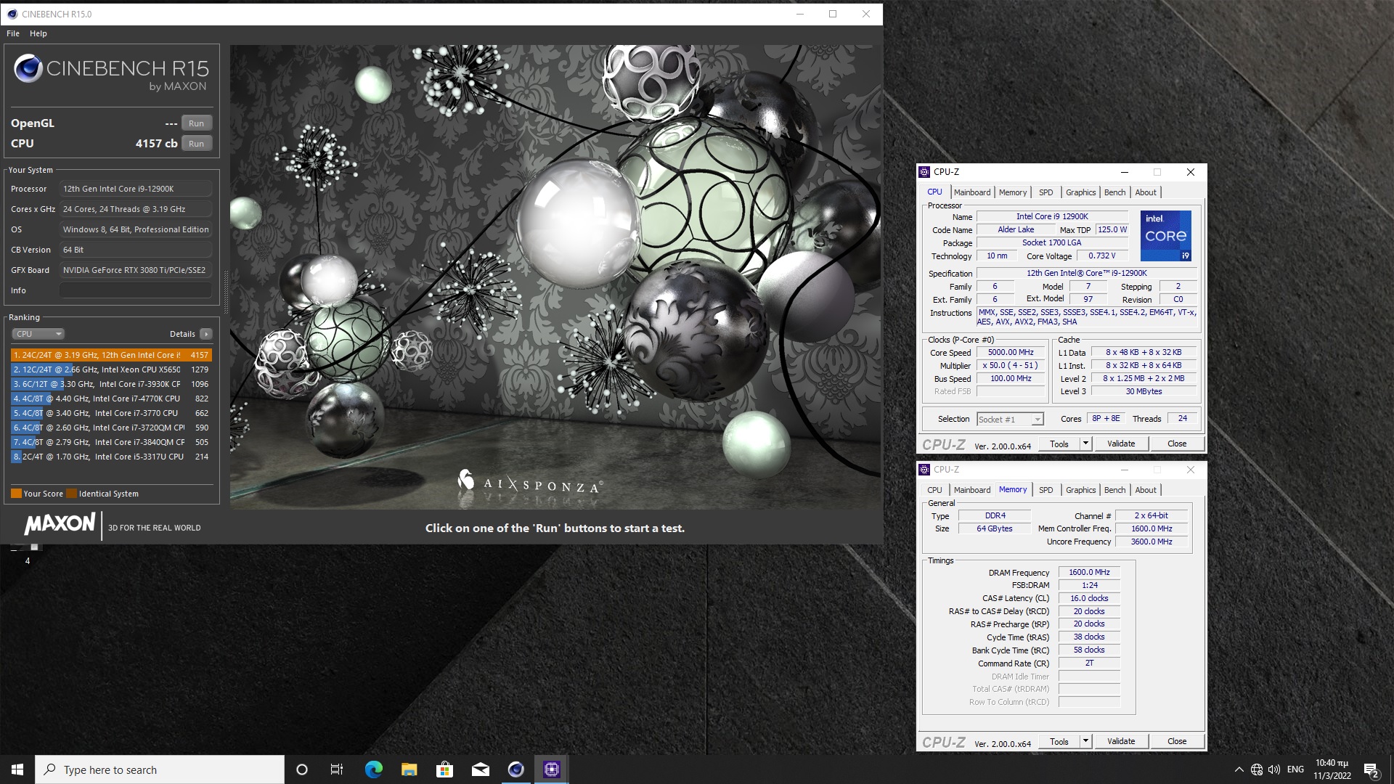Open Bench tab in upper CPU-Z window
Image resolution: width=1394 pixels, height=784 pixels.
(1114, 192)
